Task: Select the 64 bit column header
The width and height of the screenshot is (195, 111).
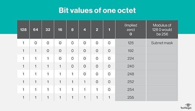Action: tap(36, 29)
